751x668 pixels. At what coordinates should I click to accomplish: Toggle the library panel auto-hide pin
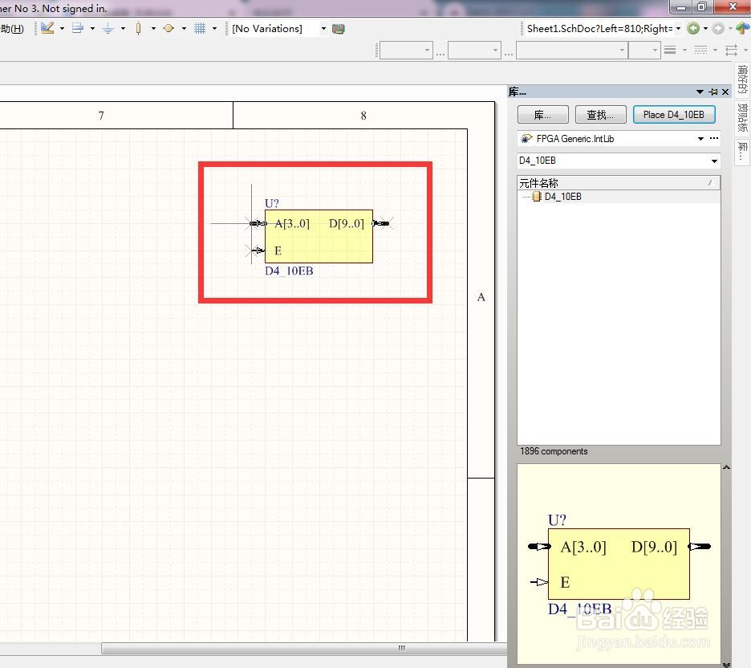[x=713, y=92]
